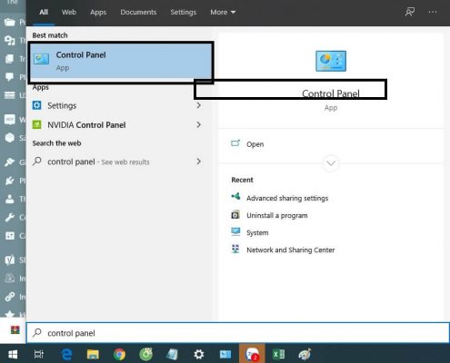Screen dimensions: 450x363
Task: Click the Control Panel title in preview pane
Action: pyautogui.click(x=331, y=93)
